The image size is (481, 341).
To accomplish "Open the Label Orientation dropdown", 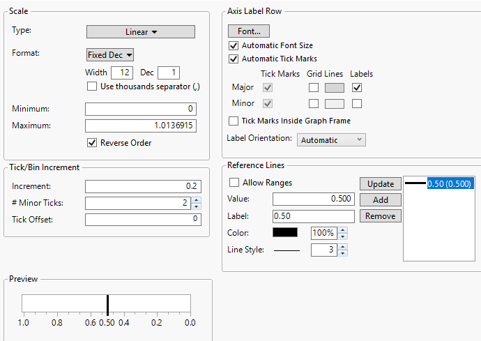I will click(332, 140).
